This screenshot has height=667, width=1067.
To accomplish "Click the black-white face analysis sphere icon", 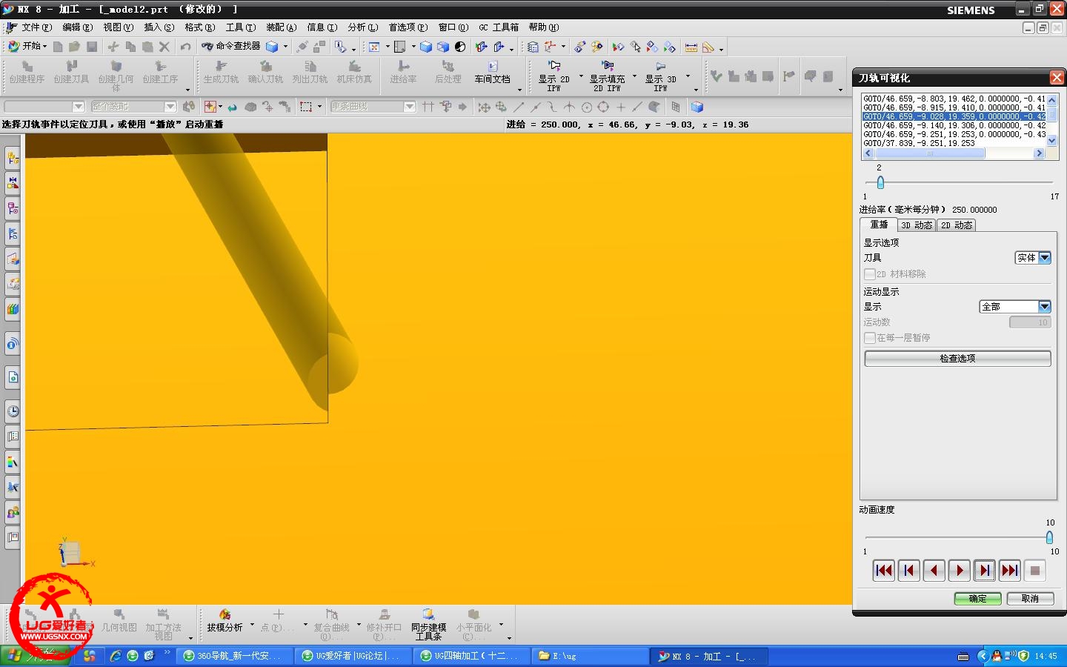I will pos(460,47).
